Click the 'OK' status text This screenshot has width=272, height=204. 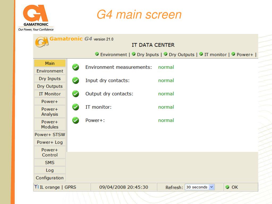(x=235, y=187)
